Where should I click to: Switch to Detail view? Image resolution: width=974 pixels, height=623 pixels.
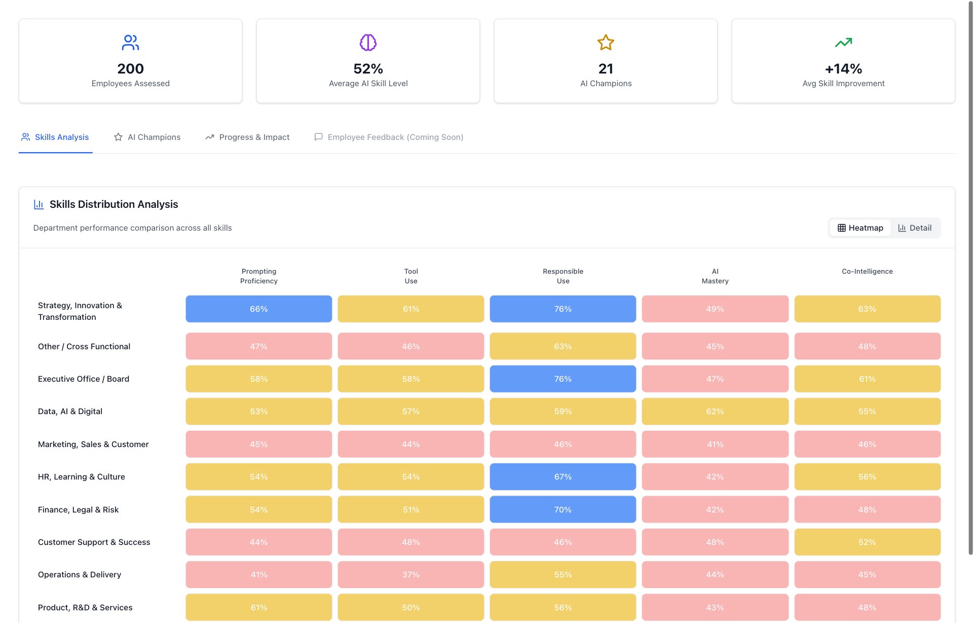point(915,228)
